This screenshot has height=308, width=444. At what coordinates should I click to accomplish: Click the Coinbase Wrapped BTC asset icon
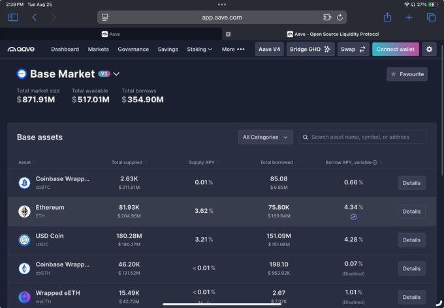(x=24, y=183)
